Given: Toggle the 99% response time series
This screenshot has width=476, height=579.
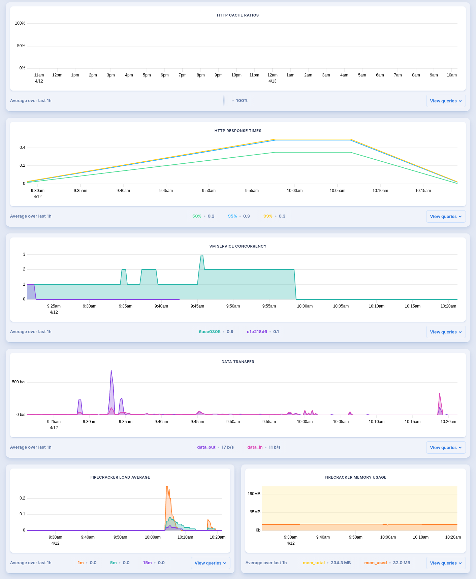Looking at the screenshot, I should [x=268, y=216].
